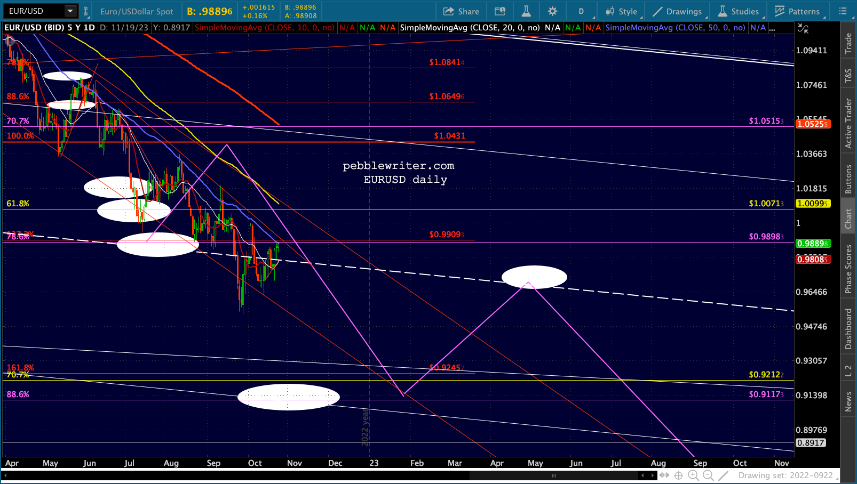
Task: Click the $1.0649 price level label
Action: (x=447, y=96)
